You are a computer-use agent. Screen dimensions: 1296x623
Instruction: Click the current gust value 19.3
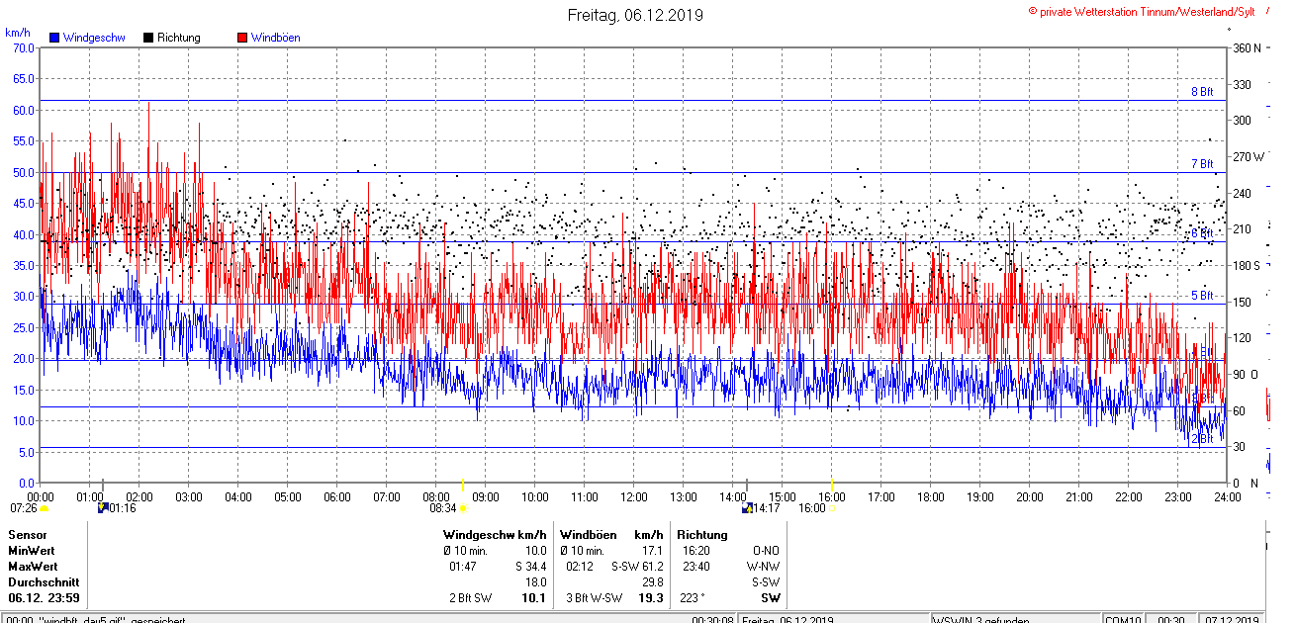pyautogui.click(x=652, y=598)
